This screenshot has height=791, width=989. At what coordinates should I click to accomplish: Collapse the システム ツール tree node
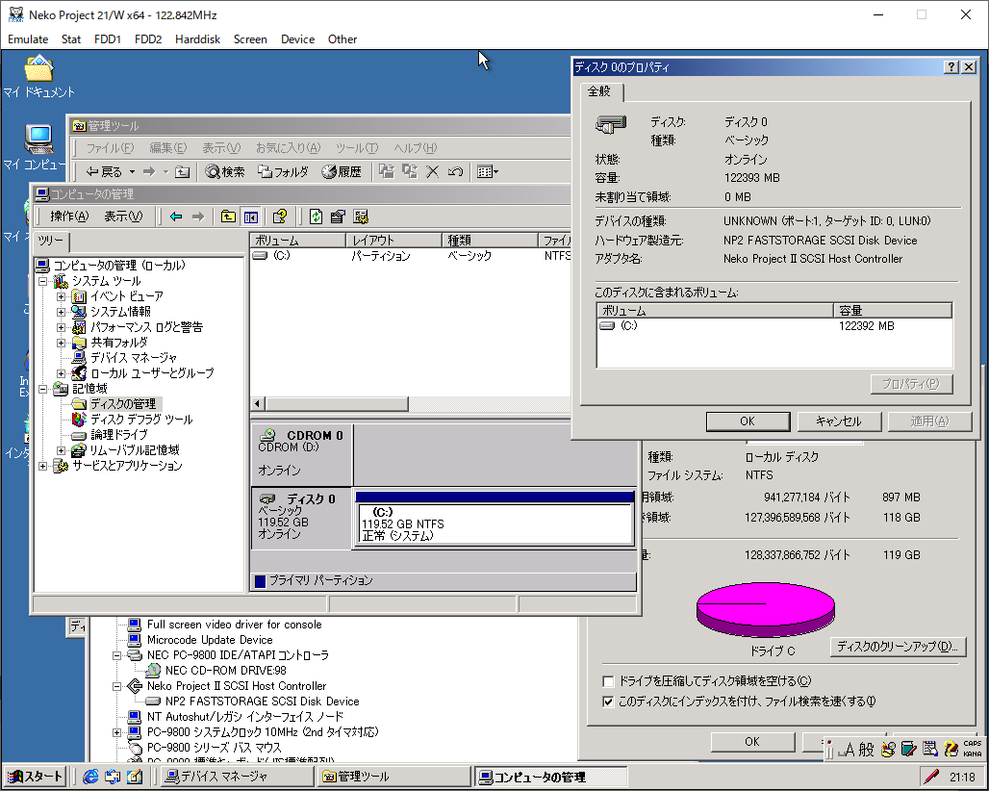tap(43, 281)
